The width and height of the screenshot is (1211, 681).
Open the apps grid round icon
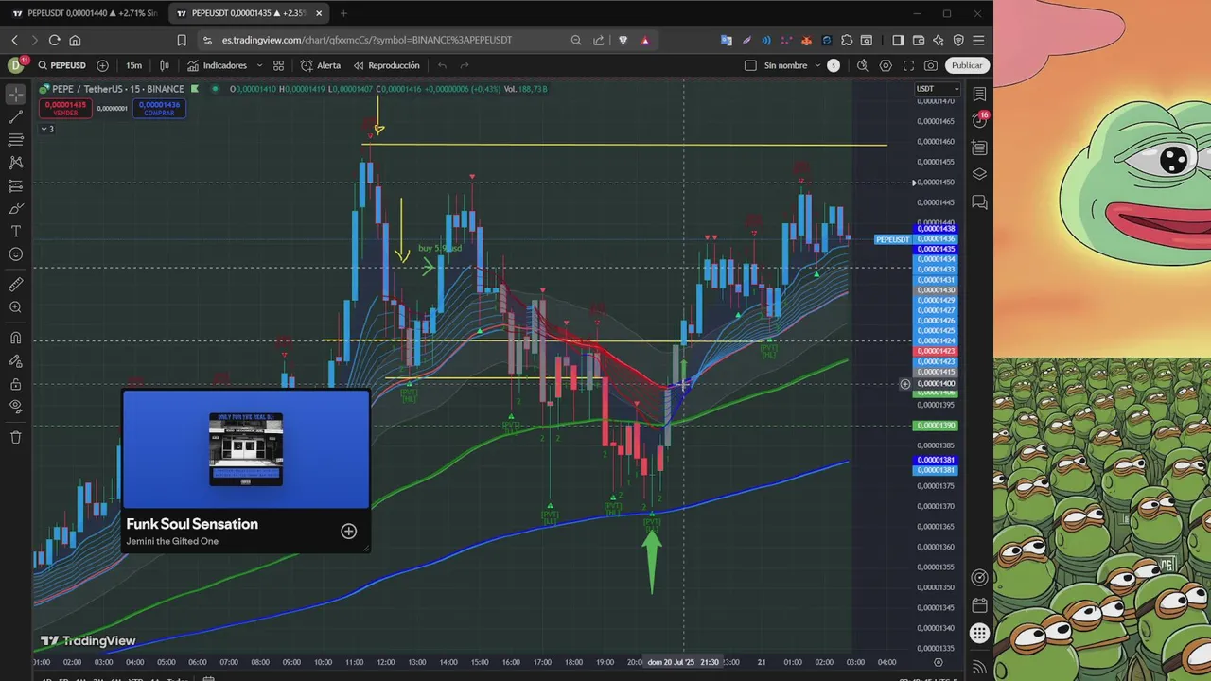coord(979,634)
